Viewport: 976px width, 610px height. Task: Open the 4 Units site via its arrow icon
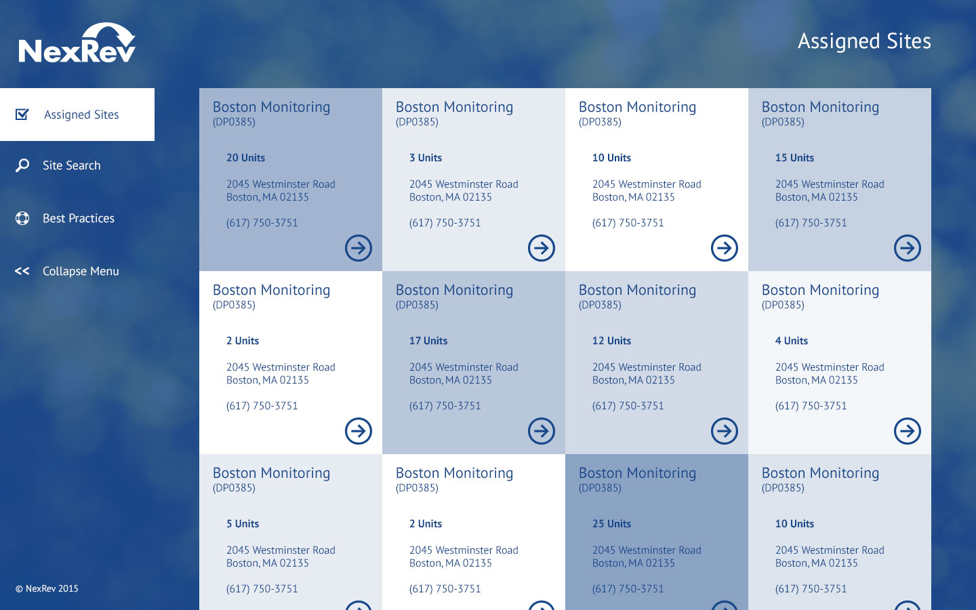[x=908, y=431]
